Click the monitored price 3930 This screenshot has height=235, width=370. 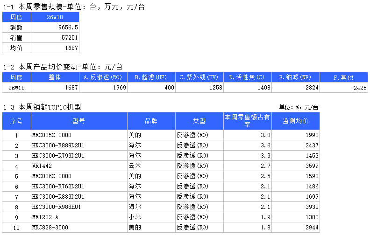click(x=312, y=207)
